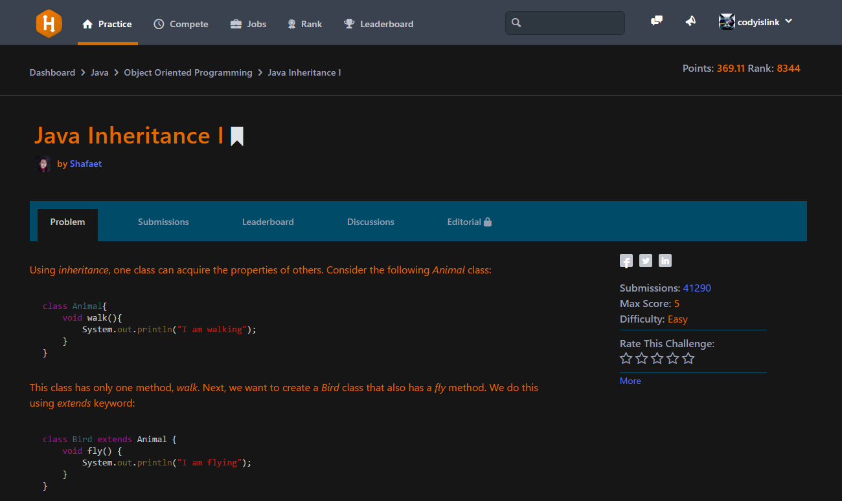Click Java Inheritance I breadcrumb
The image size is (842, 501).
(x=304, y=72)
